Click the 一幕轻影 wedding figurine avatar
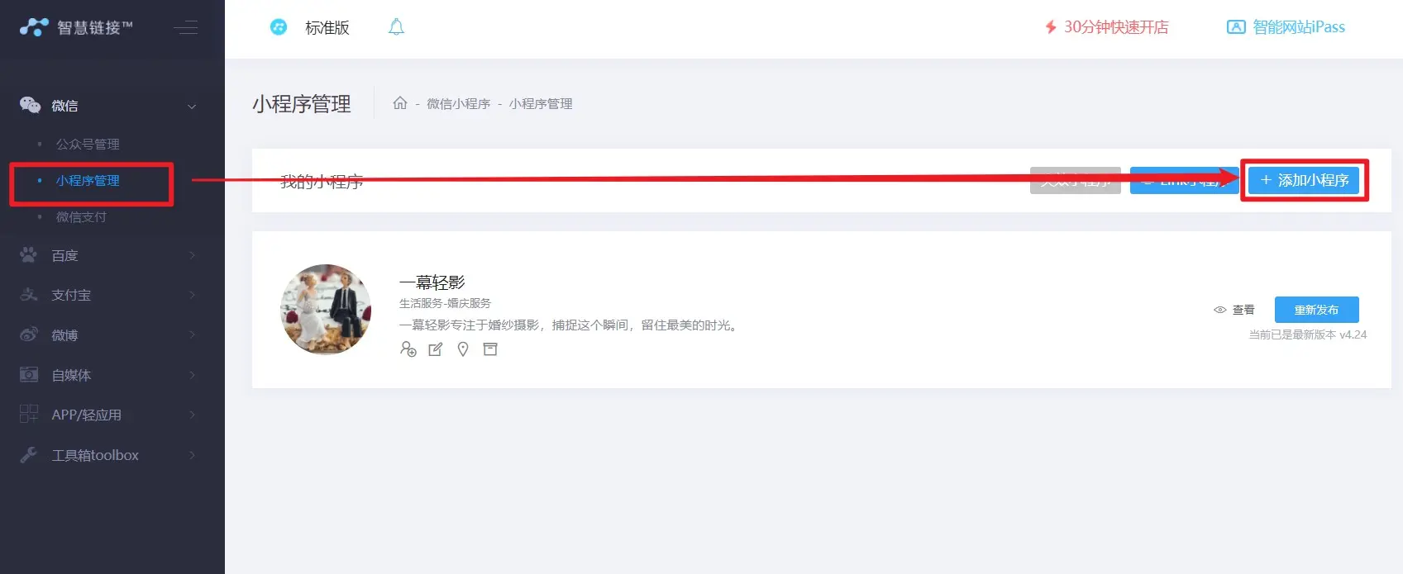The height and width of the screenshot is (574, 1403). pos(326,310)
